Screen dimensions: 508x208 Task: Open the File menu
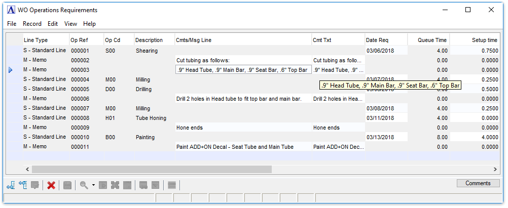coord(12,24)
